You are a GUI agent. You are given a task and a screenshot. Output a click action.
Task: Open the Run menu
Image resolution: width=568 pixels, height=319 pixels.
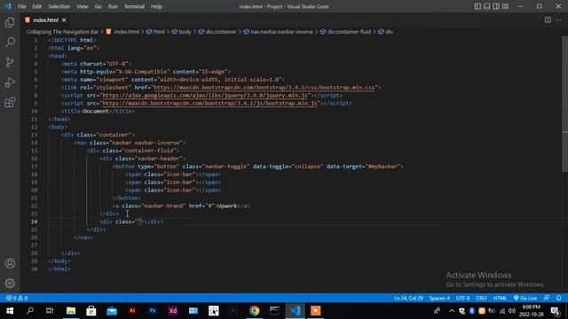113,6
